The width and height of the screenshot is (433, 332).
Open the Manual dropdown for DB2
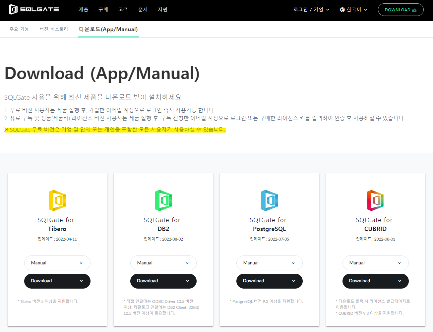(163, 263)
